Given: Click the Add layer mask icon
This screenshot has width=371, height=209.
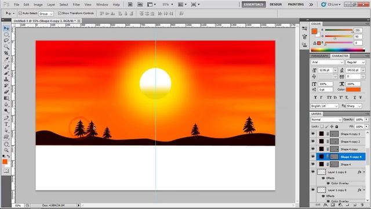Looking at the screenshot, I should (x=333, y=205).
